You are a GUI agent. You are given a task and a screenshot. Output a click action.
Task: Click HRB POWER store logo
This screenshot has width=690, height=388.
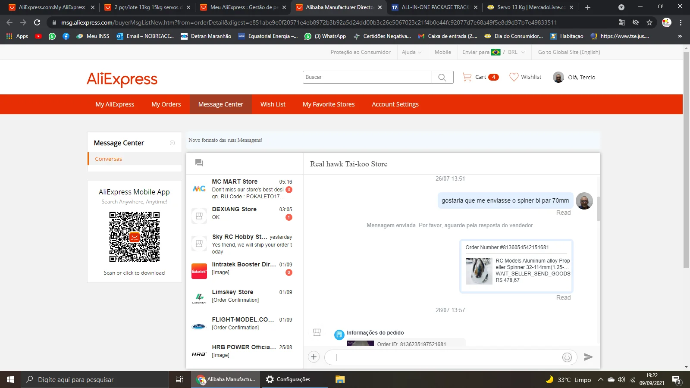pyautogui.click(x=199, y=354)
